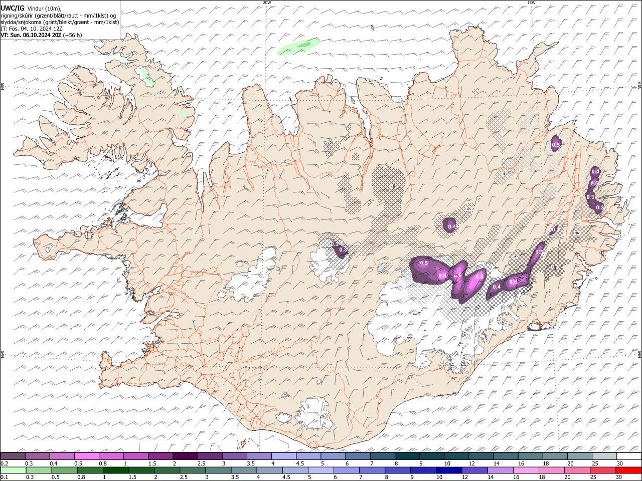Click the top legend swatch between 0.2 and 0.3
642x481 pixels.
click(13, 456)
